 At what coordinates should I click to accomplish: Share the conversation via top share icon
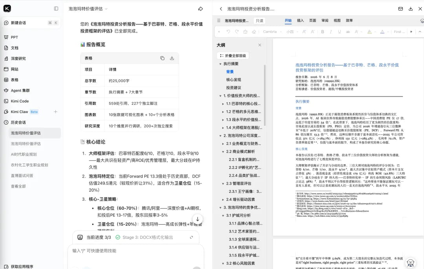pyautogui.click(x=200, y=9)
